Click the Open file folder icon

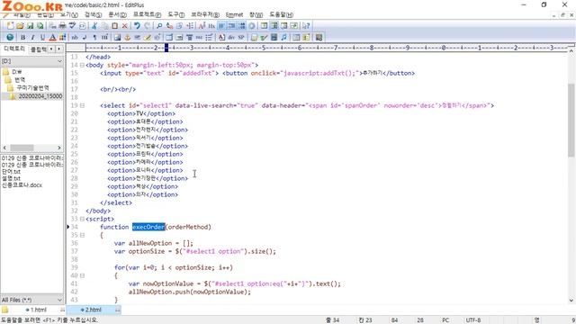(20, 26)
